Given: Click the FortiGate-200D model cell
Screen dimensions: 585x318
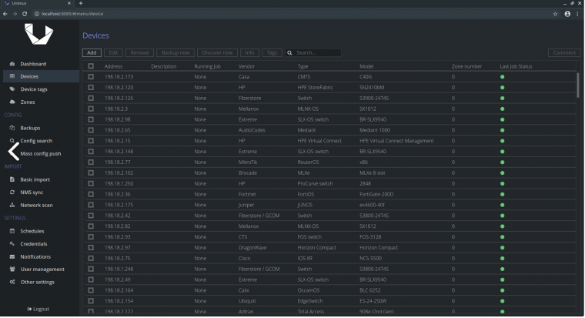Looking at the screenshot, I should coord(376,195).
